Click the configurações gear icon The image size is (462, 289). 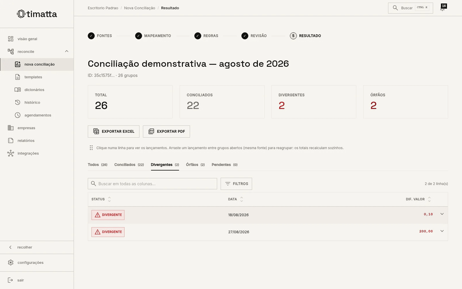click(11, 262)
